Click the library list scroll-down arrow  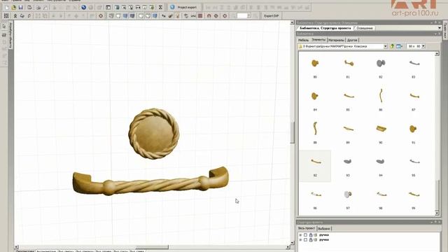[437, 213]
